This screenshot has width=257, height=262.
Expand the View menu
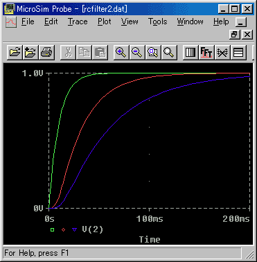coord(130,21)
